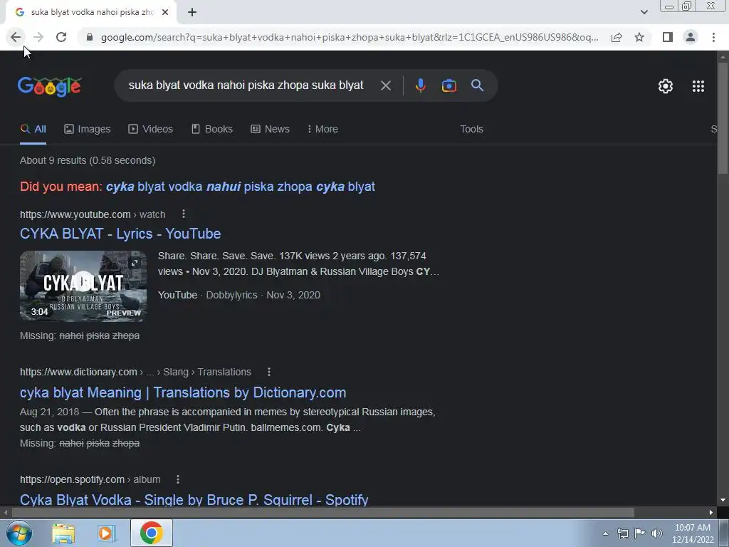
Task: Expand the video preview with the corner icon
Action: [135, 263]
